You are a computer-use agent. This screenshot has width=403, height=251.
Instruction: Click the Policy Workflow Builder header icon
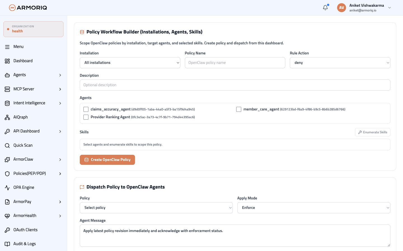pos(82,32)
